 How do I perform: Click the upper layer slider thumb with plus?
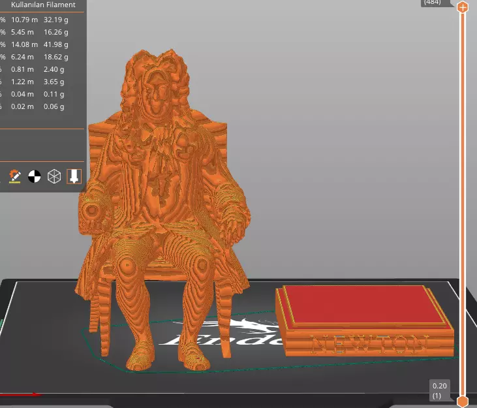pos(463,7)
